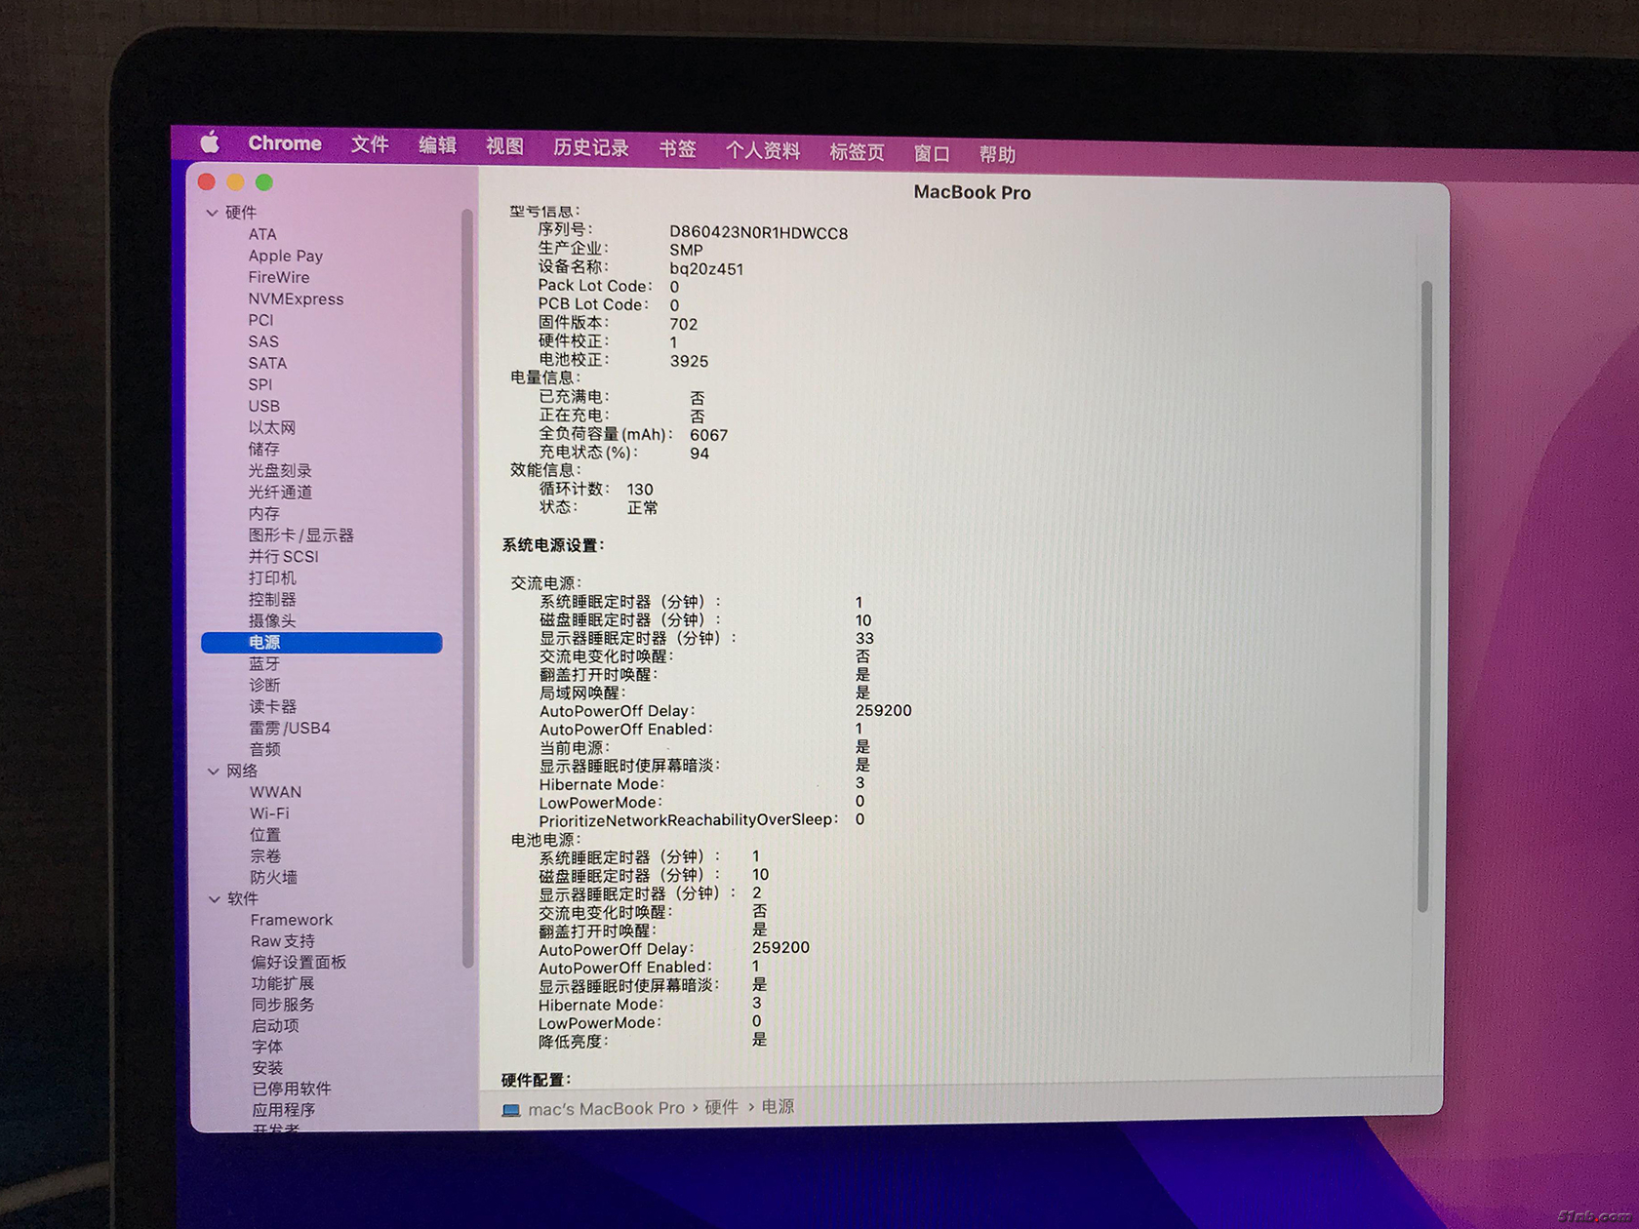This screenshot has height=1229, width=1639.
Task: Select PCI in the sidebar
Action: coord(260,320)
